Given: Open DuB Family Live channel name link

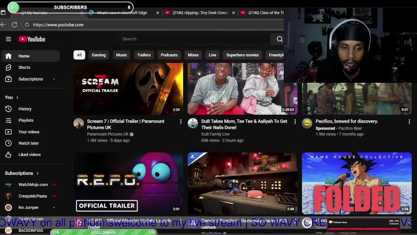Looking at the screenshot, I should pos(215,134).
